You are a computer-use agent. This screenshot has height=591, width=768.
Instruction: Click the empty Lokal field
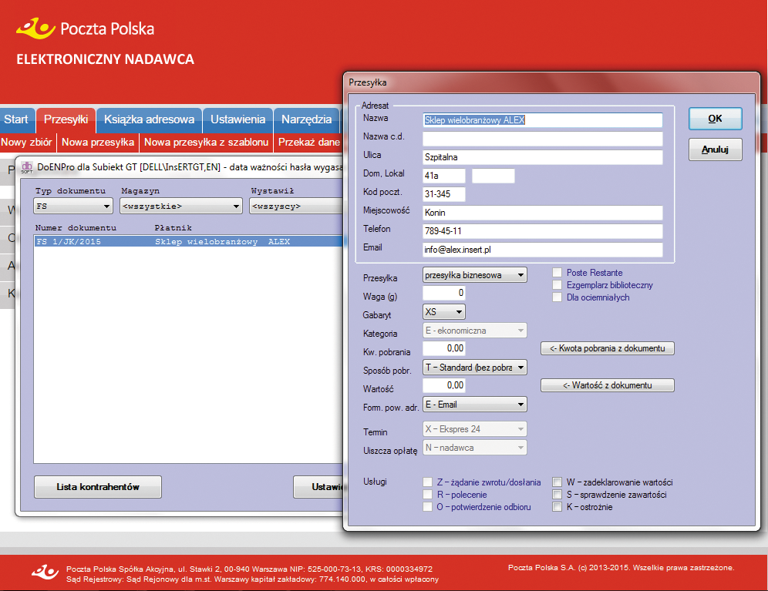click(493, 176)
